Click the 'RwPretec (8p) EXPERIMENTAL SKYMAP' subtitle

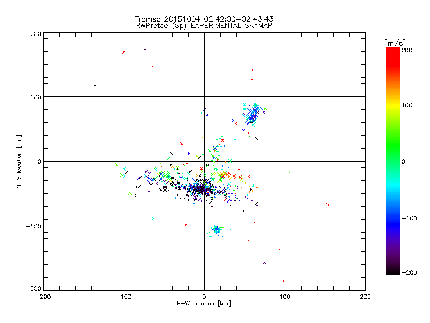tap(204, 26)
